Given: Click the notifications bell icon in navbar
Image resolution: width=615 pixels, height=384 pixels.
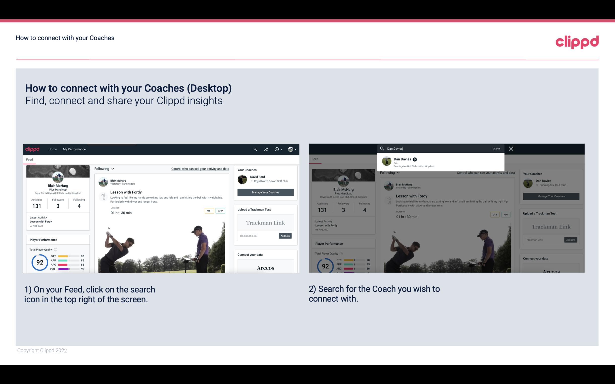Looking at the screenshot, I should [266, 149].
